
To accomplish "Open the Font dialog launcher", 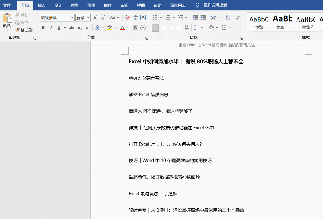I will point(147,38).
